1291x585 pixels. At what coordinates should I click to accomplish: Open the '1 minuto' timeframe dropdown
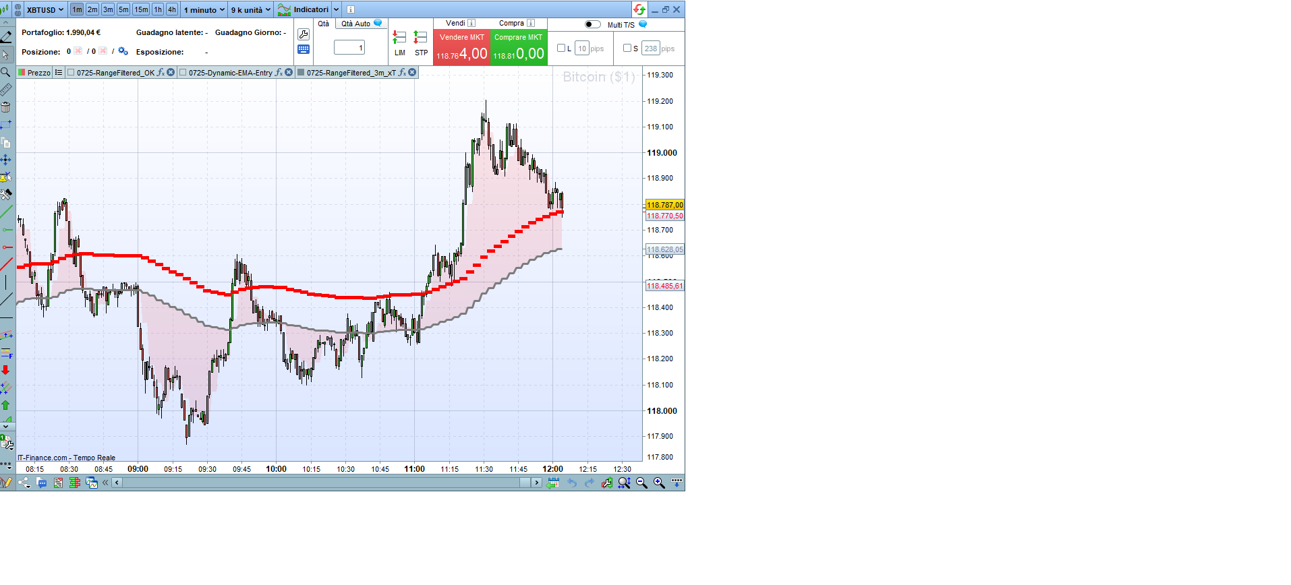pyautogui.click(x=204, y=9)
